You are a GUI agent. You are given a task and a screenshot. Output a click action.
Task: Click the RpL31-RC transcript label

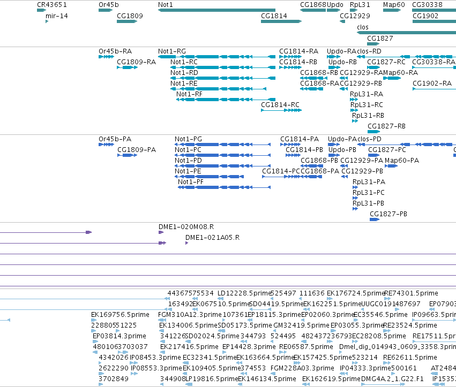[x=367, y=105]
